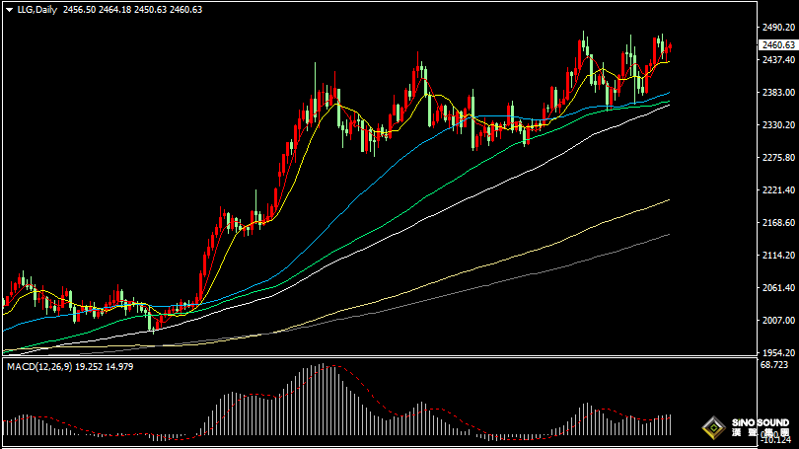Click the 2061.40 price axis label
The image size is (799, 449).
point(777,288)
